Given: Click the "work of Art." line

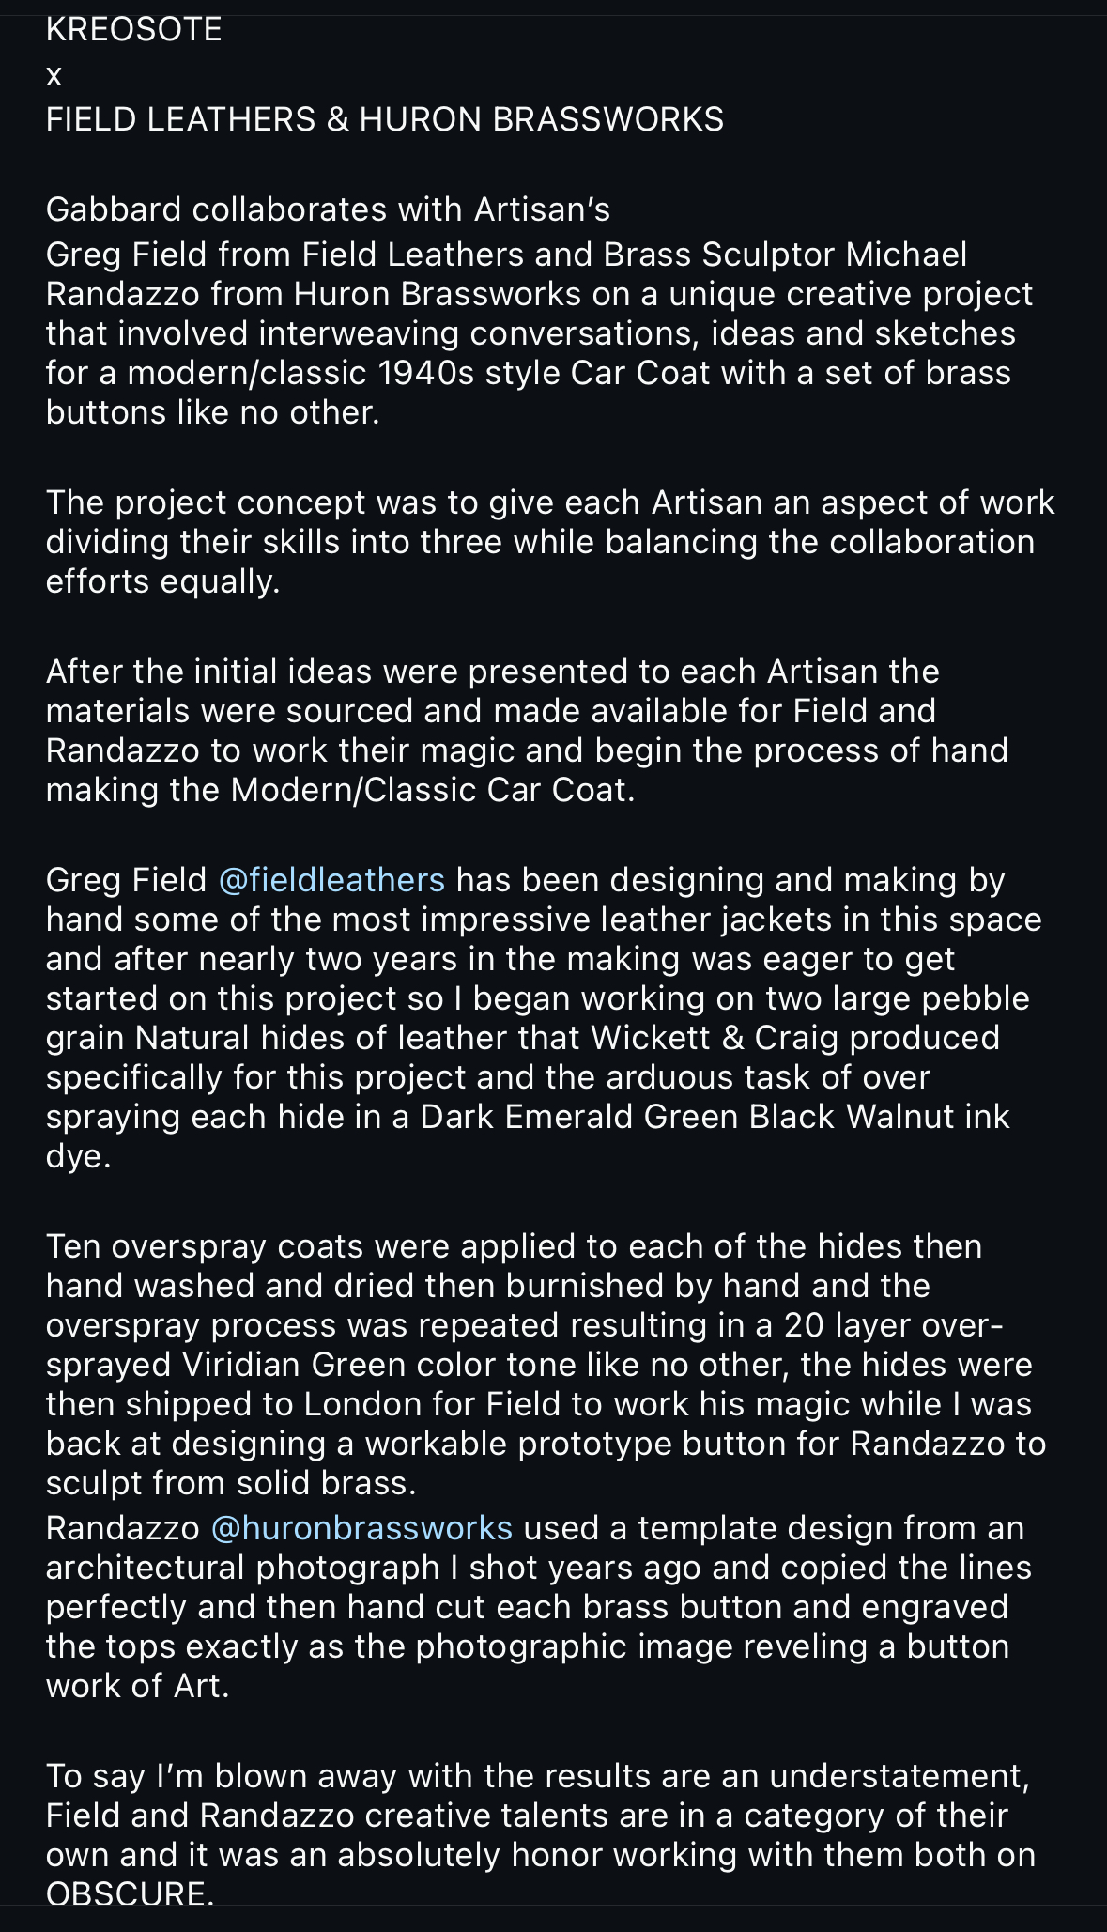Looking at the screenshot, I should coord(138,1686).
